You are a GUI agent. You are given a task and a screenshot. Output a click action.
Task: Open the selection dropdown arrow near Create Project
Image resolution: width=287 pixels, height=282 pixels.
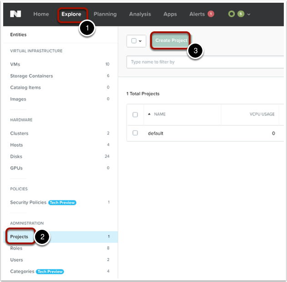point(140,40)
